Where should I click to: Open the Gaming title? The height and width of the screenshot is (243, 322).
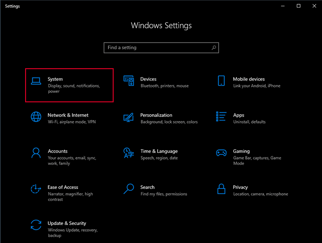pyautogui.click(x=241, y=152)
